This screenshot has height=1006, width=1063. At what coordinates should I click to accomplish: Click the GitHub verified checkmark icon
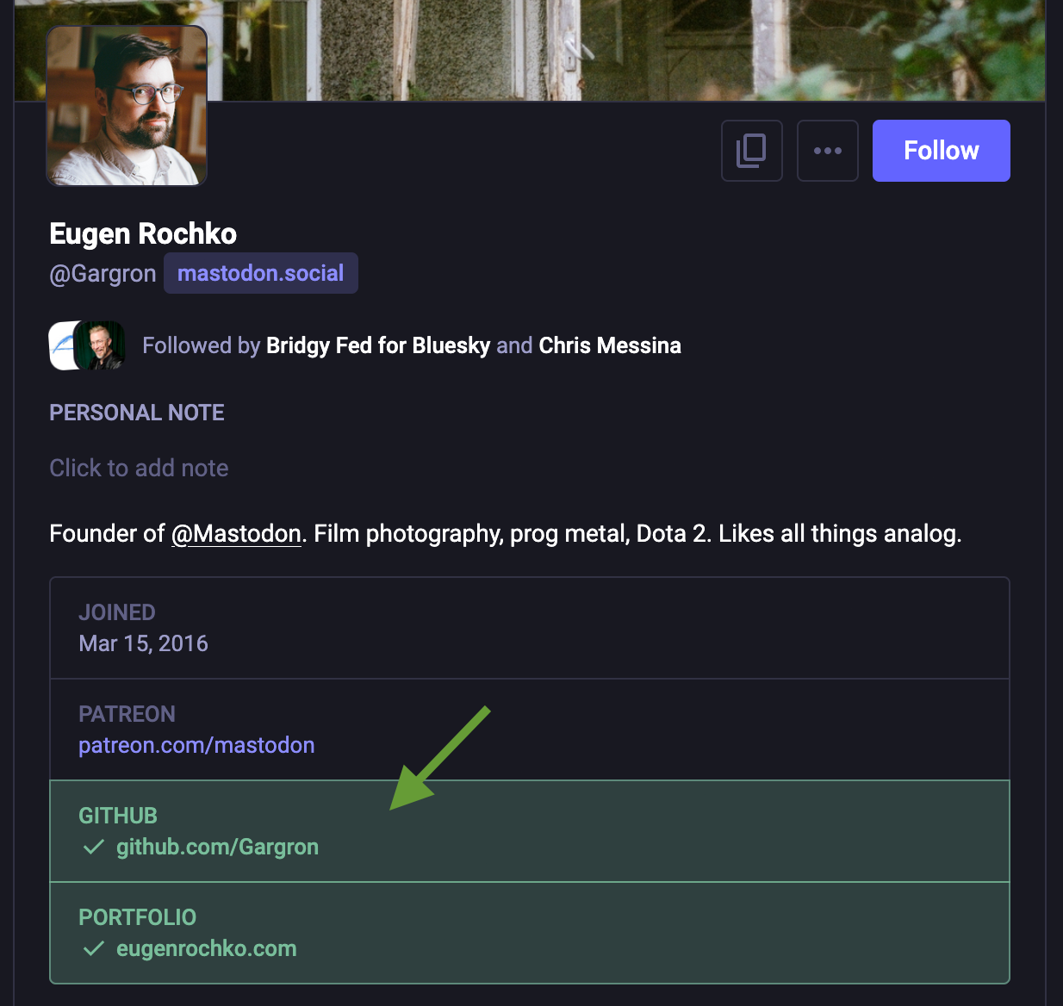[x=93, y=847]
